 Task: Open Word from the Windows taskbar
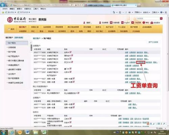pos(28,132)
